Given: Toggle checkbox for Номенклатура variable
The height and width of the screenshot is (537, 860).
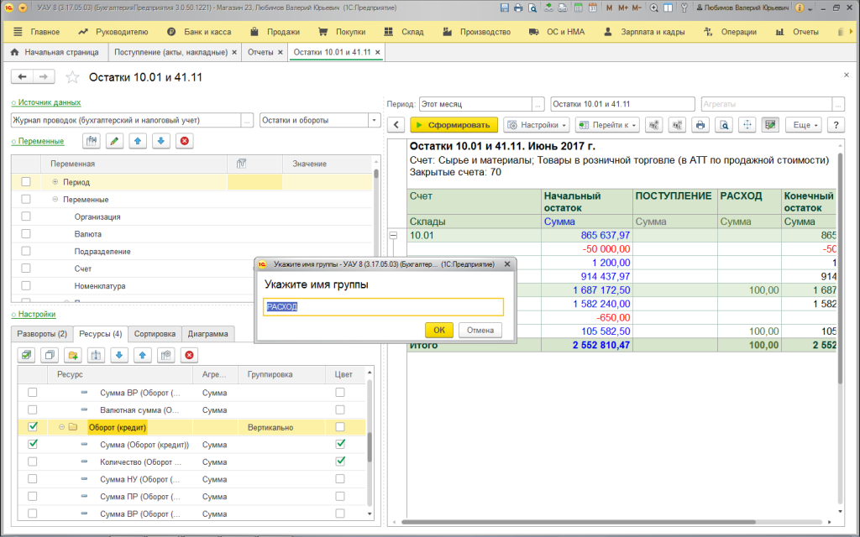Looking at the screenshot, I should click(26, 286).
